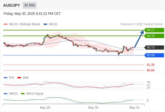Screen dimensions: 165x112
Task: Click the 90.84 support level label
Action: tap(150, 70)
